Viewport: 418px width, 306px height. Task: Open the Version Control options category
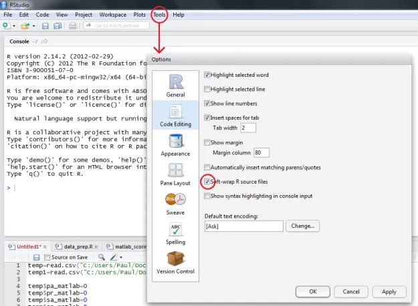tap(175, 263)
